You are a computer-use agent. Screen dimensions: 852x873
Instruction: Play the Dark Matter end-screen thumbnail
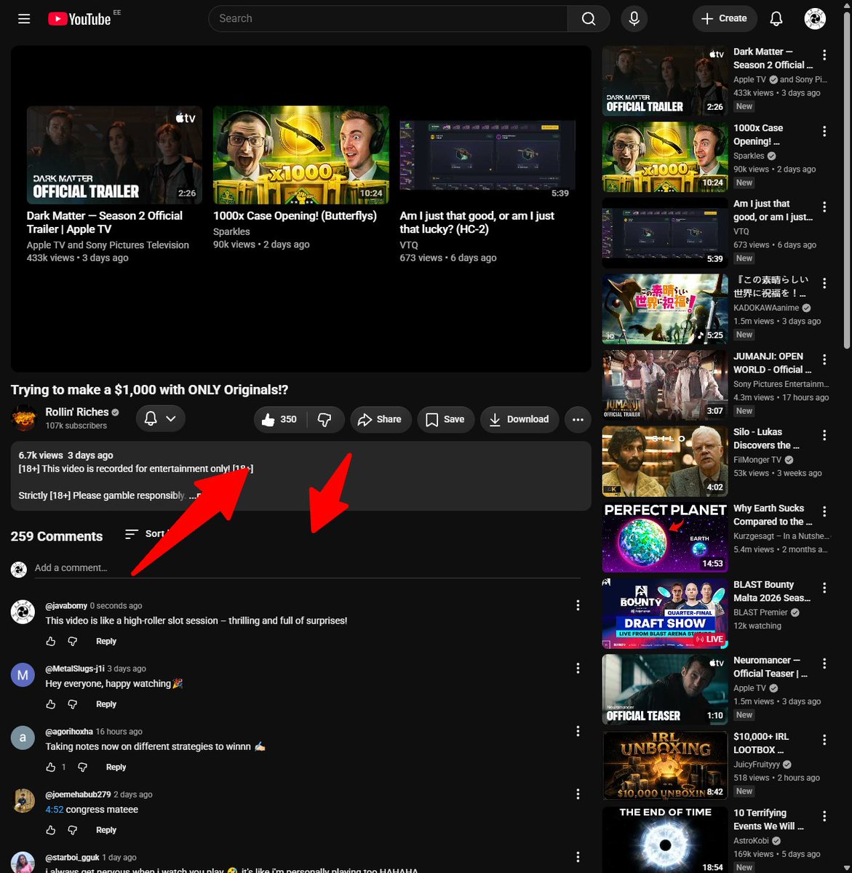[114, 155]
